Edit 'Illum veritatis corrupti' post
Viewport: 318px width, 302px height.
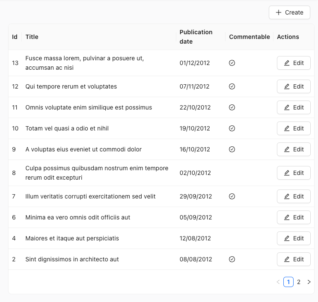(294, 196)
